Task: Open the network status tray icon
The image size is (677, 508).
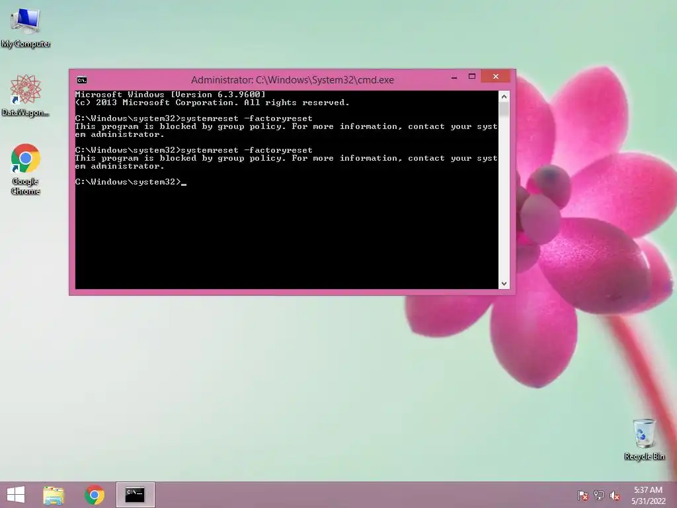Action: [x=599, y=495]
